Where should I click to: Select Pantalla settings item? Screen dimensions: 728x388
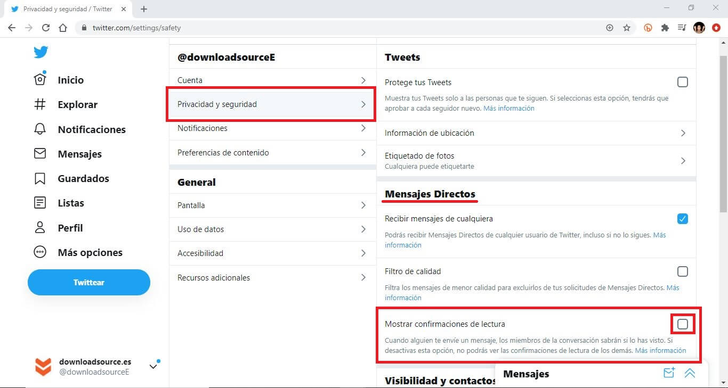click(x=272, y=205)
